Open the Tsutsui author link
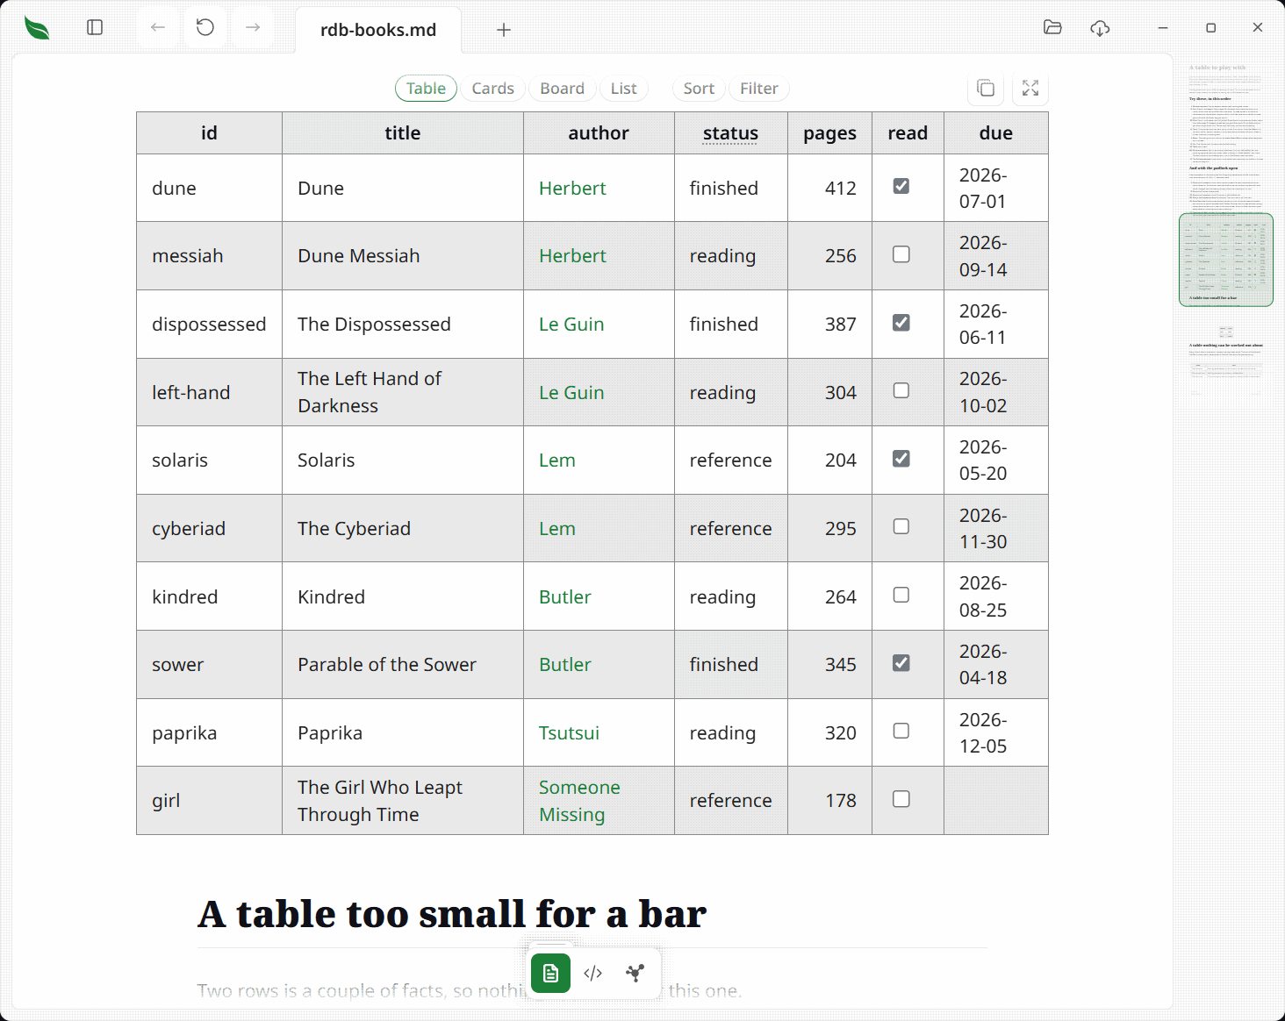 [569, 733]
